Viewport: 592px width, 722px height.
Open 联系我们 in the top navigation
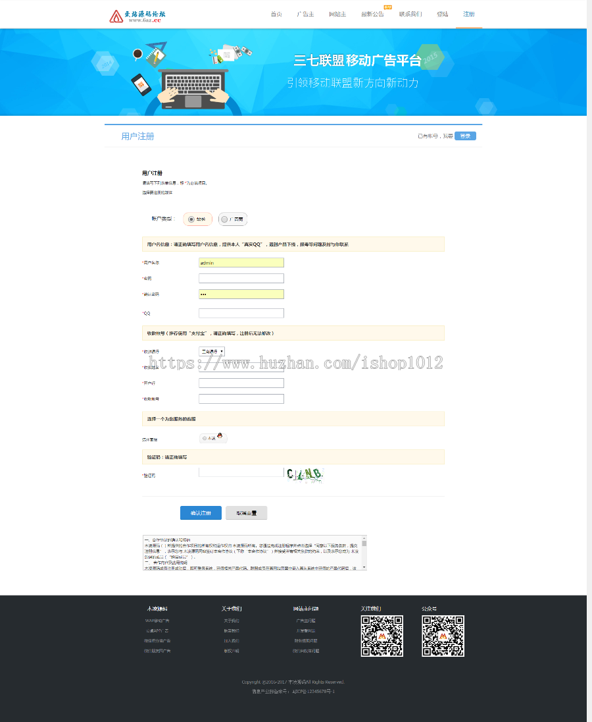(x=410, y=14)
